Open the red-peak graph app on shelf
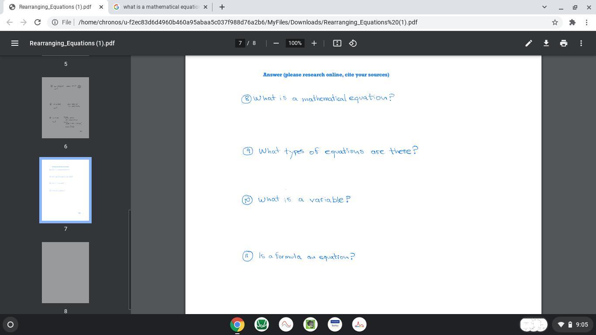This screenshot has height=335, width=596. tap(360, 325)
